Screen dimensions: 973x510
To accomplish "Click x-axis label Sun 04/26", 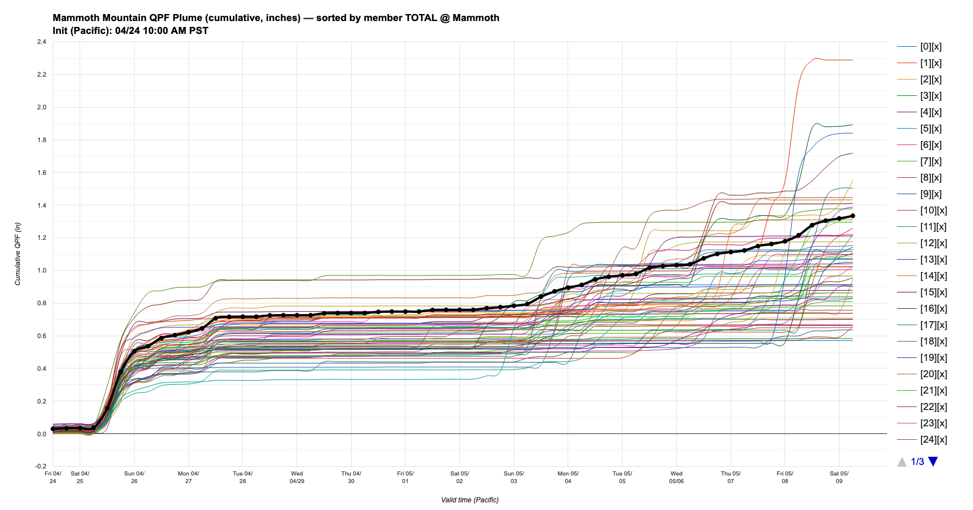I will tap(134, 477).
